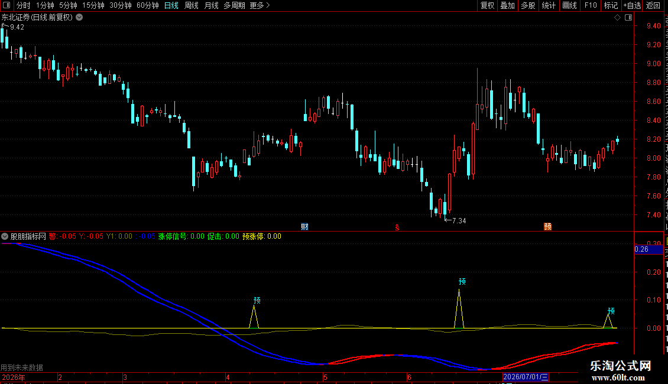The image size is (668, 384).
Task: Click the tallest 预 signal peak label
Action: click(x=462, y=281)
